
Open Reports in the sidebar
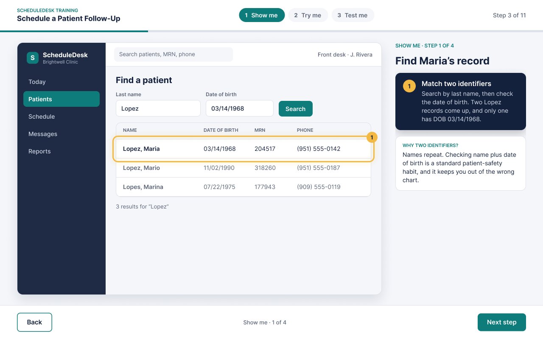pos(62,151)
